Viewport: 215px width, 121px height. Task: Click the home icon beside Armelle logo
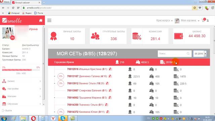[41, 21]
